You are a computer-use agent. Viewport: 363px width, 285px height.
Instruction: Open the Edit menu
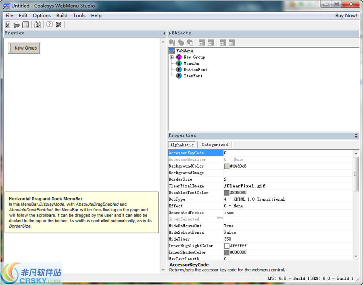[x=23, y=15]
